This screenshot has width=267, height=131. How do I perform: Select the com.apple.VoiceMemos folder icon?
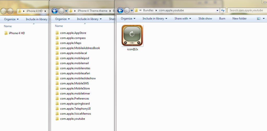point(57,114)
